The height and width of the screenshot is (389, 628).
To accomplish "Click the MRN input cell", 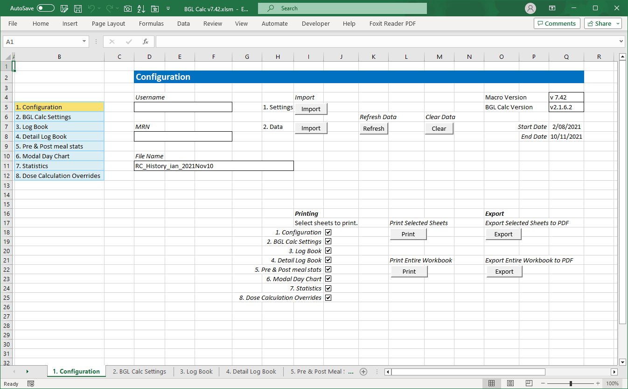I will 183,136.
